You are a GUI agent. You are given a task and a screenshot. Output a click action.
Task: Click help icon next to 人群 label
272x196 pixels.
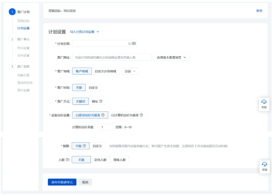(x=67, y=159)
